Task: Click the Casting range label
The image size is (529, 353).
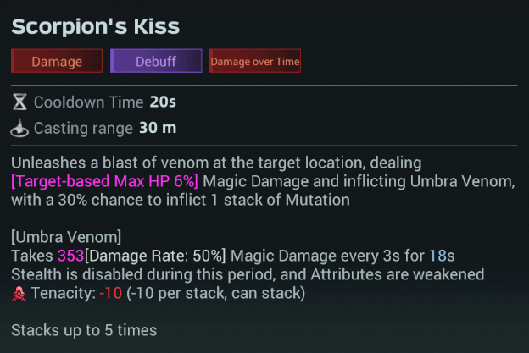Action: [x=83, y=130]
